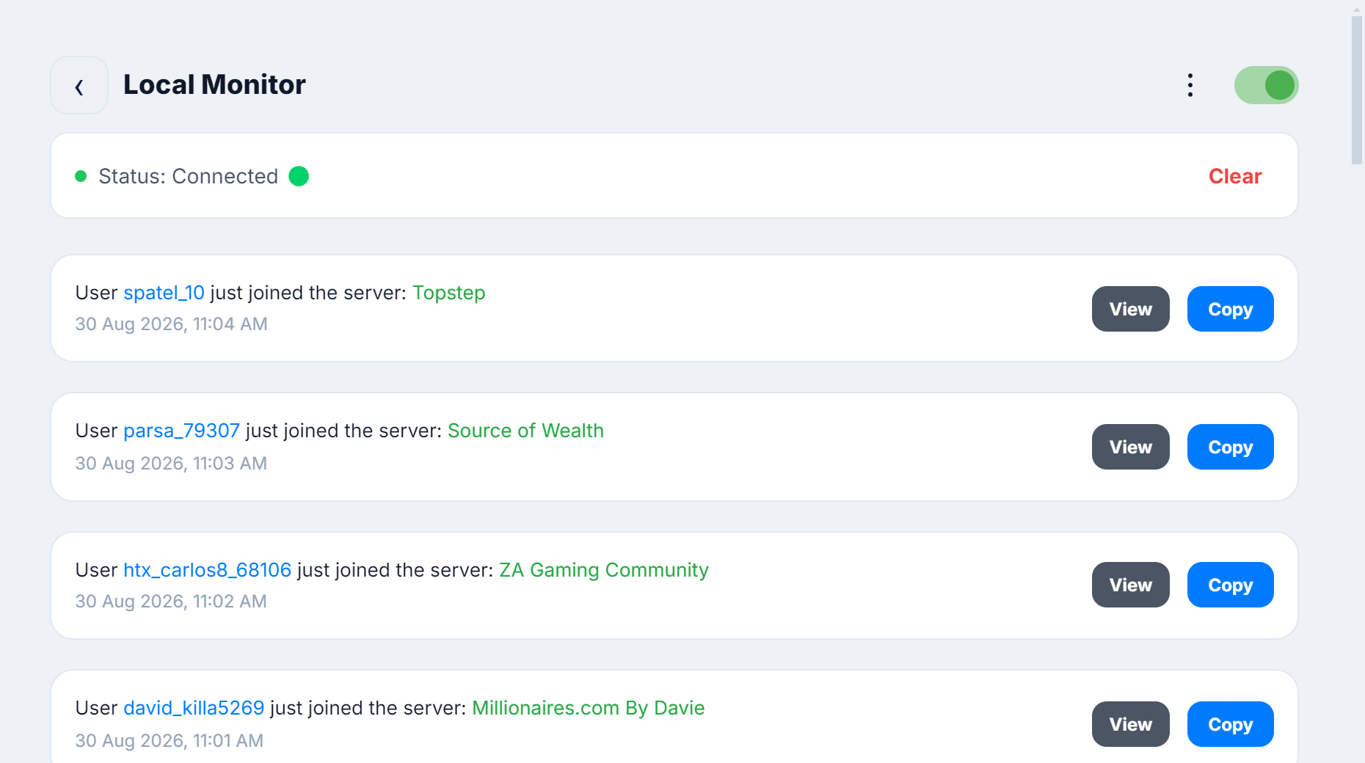Click the Status: Connected text
The height and width of the screenshot is (763, 1365).
pyautogui.click(x=188, y=176)
